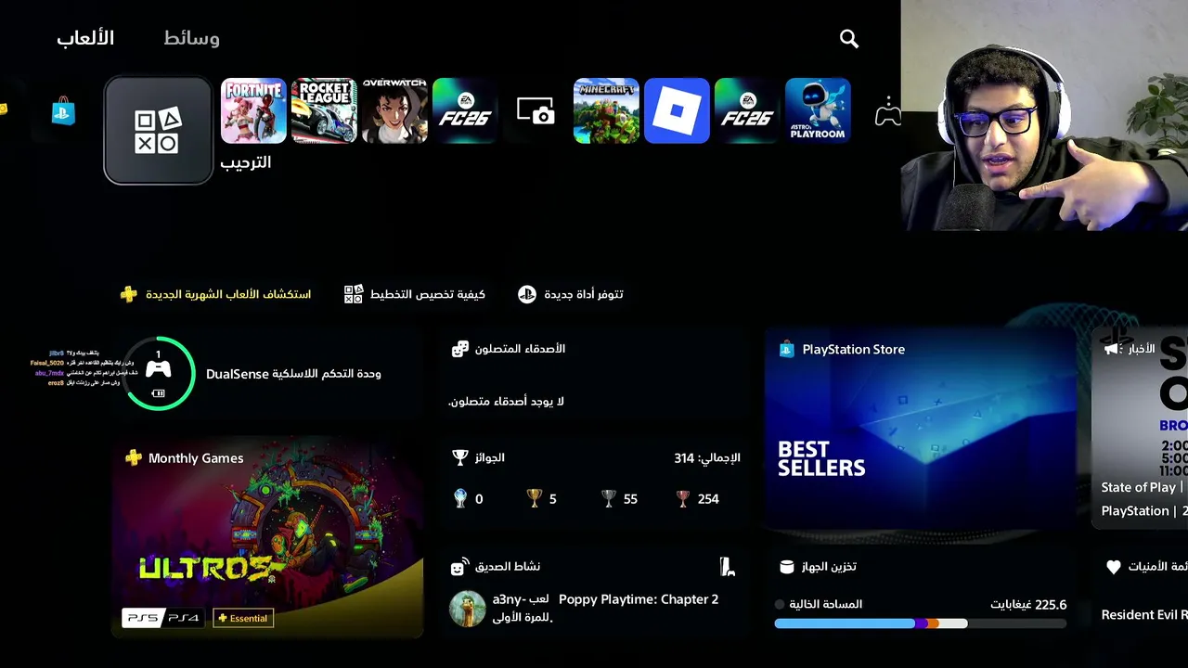Open the Media Gallery camera icon
This screenshot has width=1188, height=668.
536,111
